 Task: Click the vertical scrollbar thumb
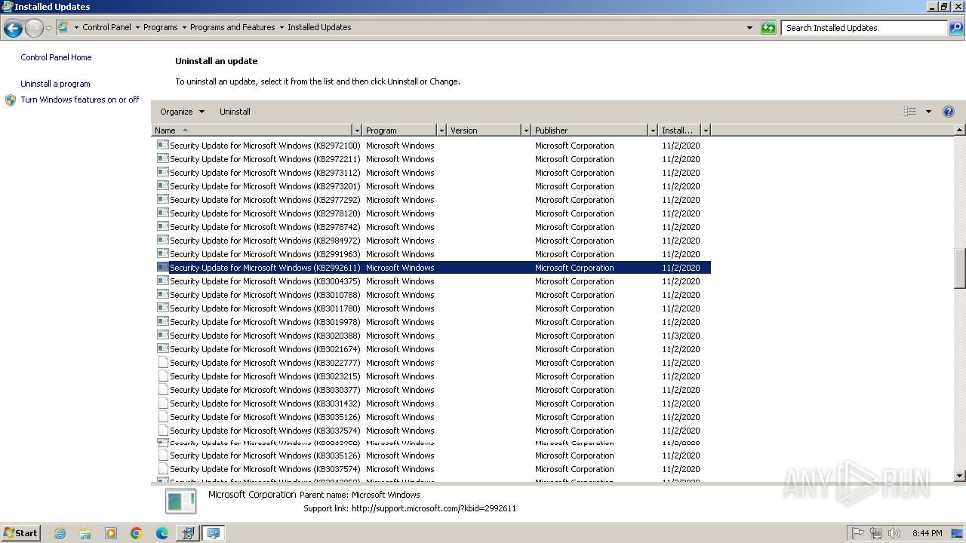point(960,268)
